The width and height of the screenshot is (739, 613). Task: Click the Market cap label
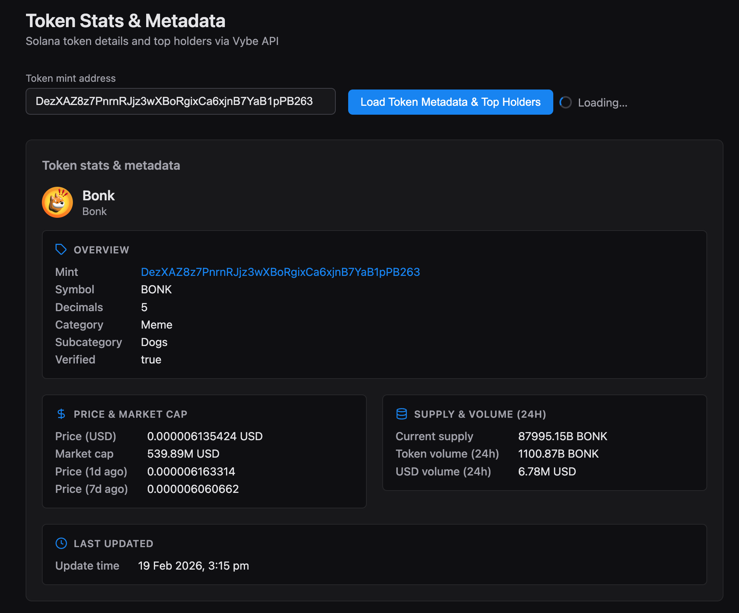pos(85,454)
